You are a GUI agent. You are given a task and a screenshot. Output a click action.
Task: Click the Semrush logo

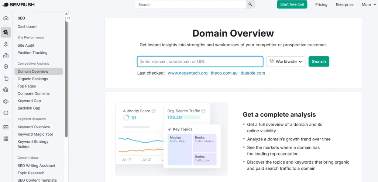coord(18,4)
